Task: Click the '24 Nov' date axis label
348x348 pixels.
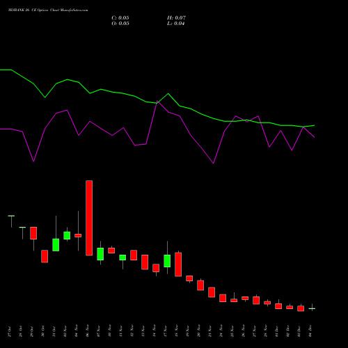Action: [x=221, y=331]
